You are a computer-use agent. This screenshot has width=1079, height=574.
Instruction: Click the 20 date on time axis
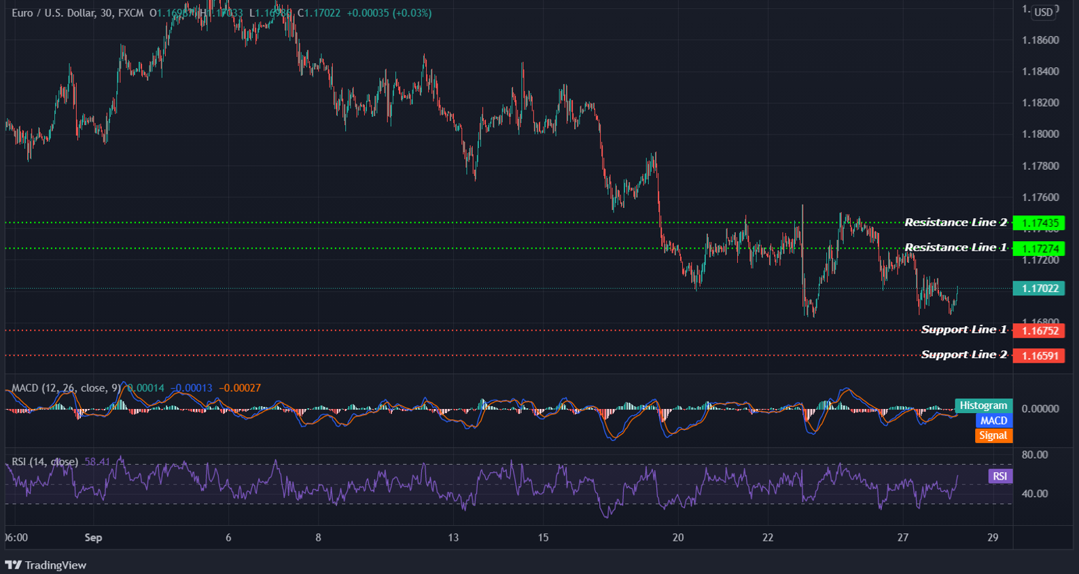[x=678, y=537]
